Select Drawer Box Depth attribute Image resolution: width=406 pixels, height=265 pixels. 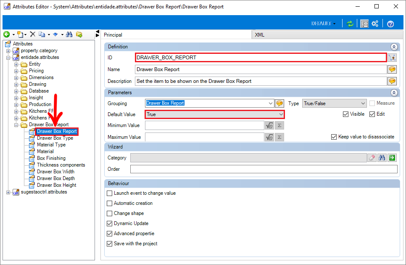(55, 178)
